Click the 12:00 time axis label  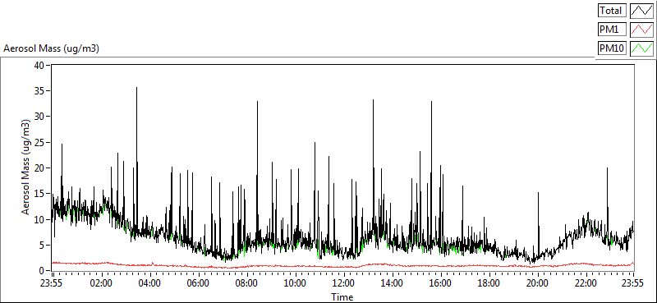[343, 282]
